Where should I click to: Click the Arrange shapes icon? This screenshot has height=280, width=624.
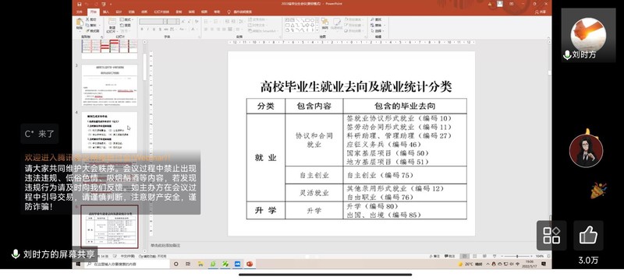[x=325, y=24]
